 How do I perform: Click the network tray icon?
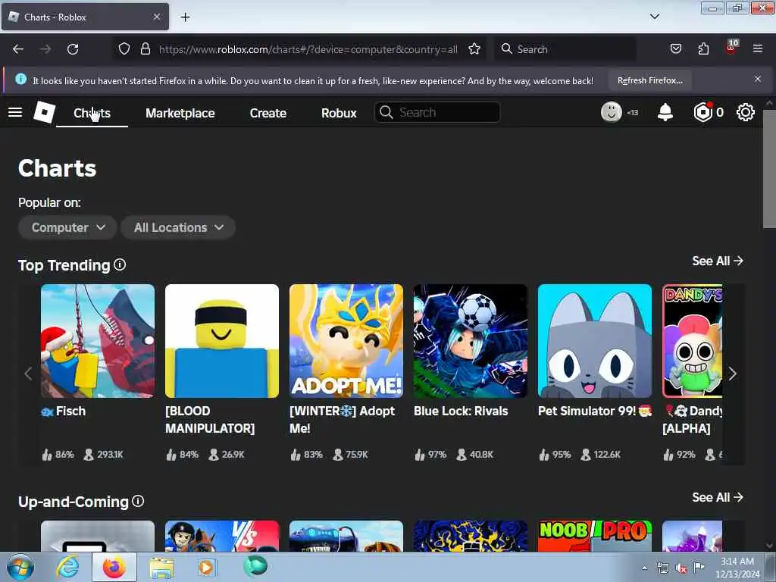pyautogui.click(x=662, y=568)
